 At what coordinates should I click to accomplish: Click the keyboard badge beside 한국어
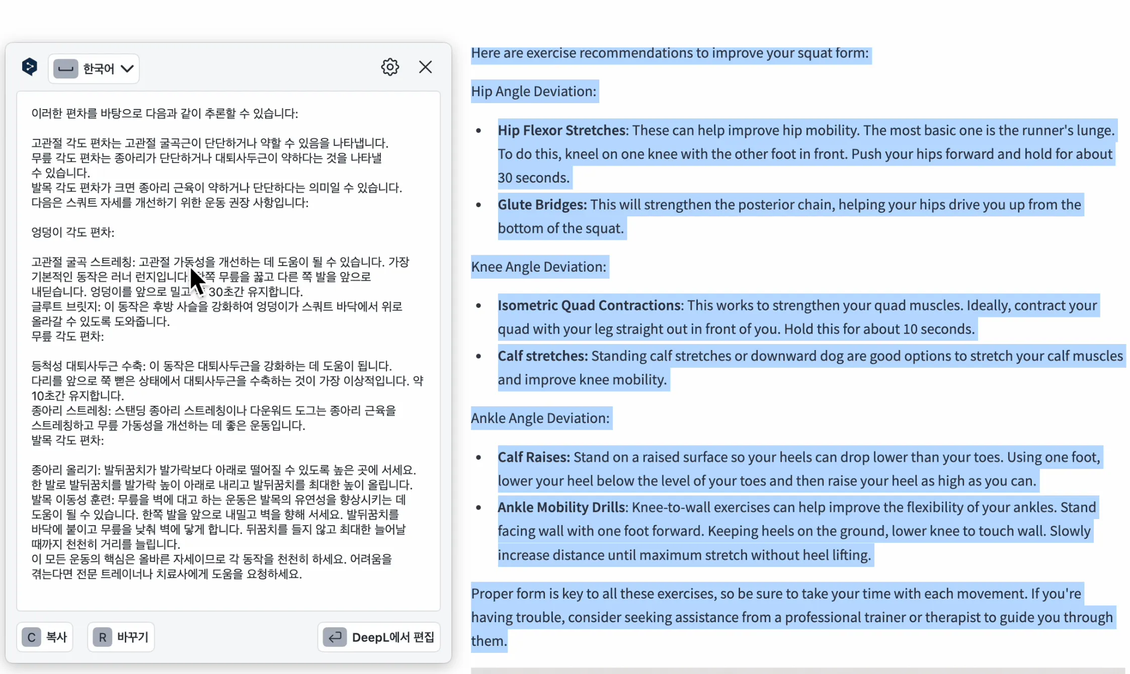66,68
